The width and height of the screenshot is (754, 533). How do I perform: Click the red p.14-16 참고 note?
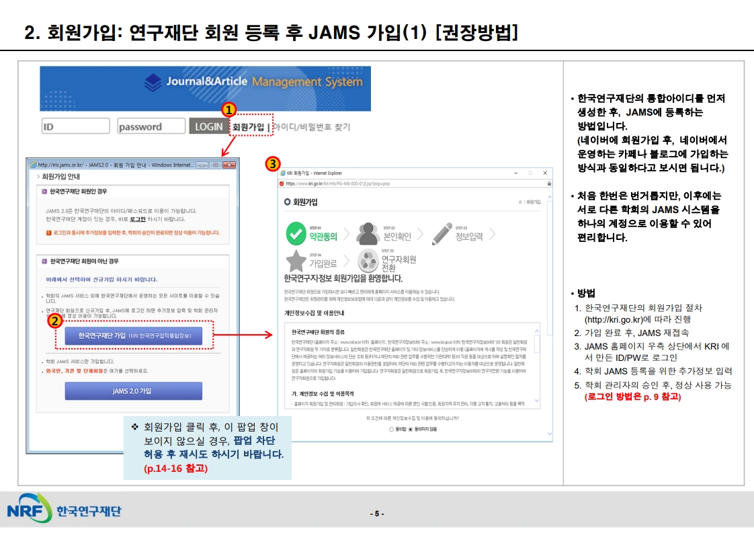(x=175, y=468)
